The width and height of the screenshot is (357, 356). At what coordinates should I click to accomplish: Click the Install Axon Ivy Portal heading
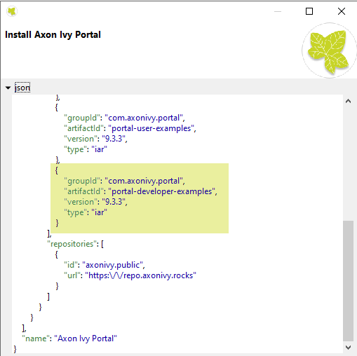coord(53,34)
